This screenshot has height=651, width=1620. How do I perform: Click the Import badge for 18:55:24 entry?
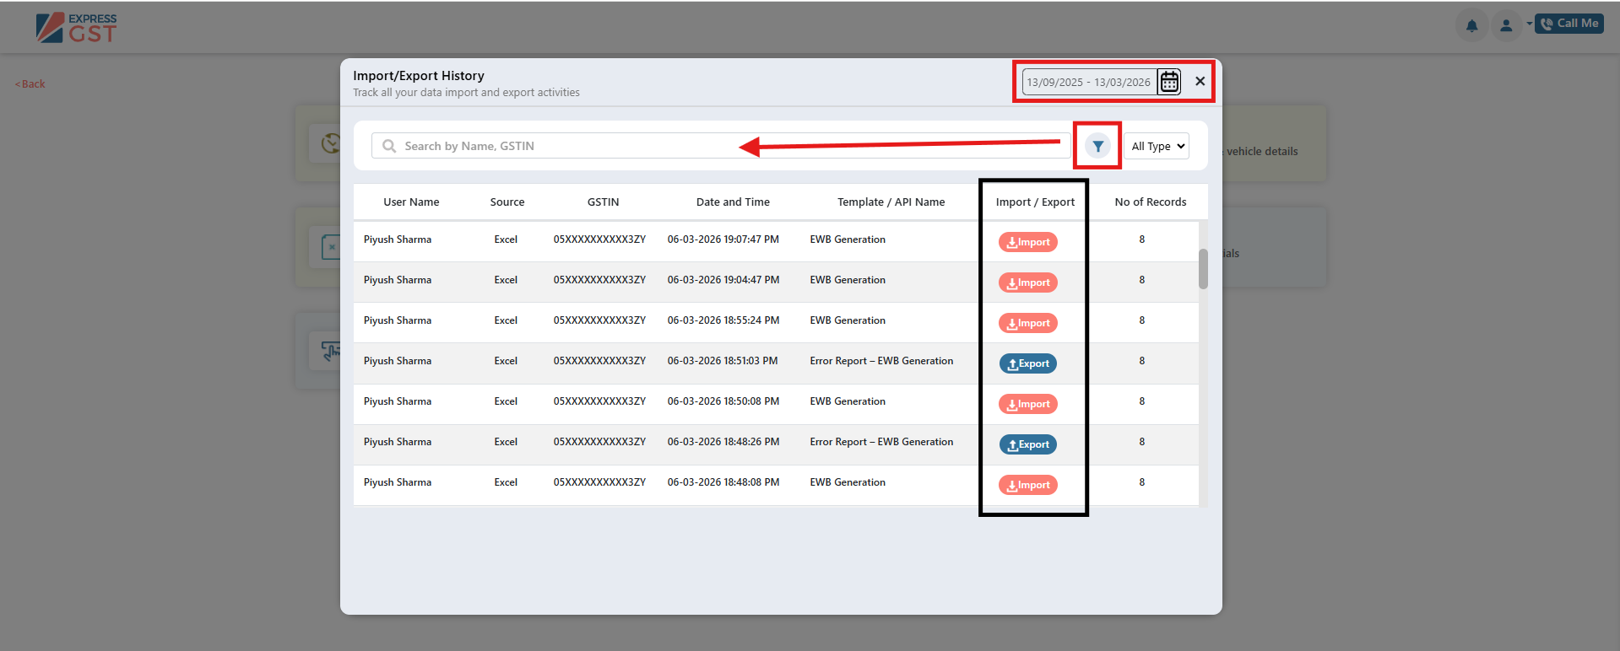1028,323
